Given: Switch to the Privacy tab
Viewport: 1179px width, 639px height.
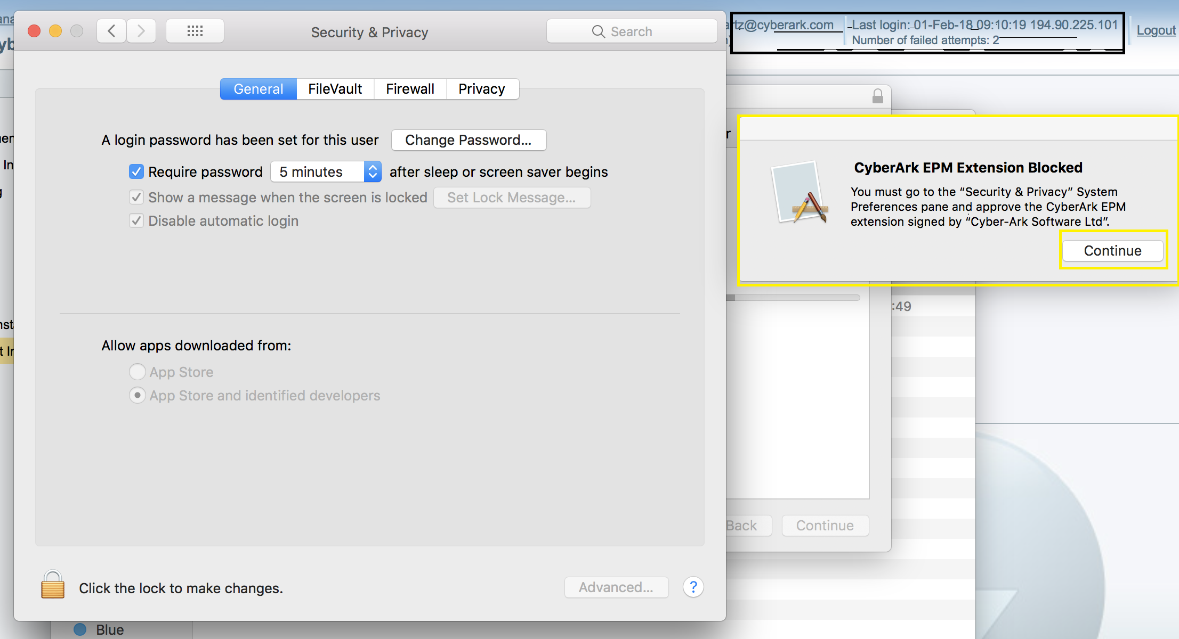Looking at the screenshot, I should 482,88.
